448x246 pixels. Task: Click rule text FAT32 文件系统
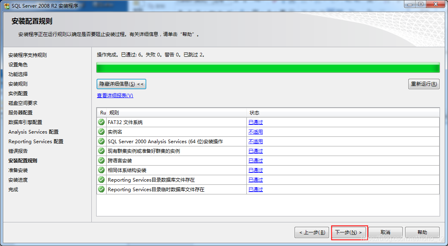pyautogui.click(x=125, y=122)
